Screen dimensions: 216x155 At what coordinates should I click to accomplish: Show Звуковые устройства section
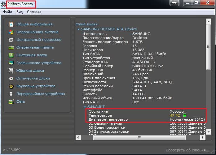click(x=36, y=86)
